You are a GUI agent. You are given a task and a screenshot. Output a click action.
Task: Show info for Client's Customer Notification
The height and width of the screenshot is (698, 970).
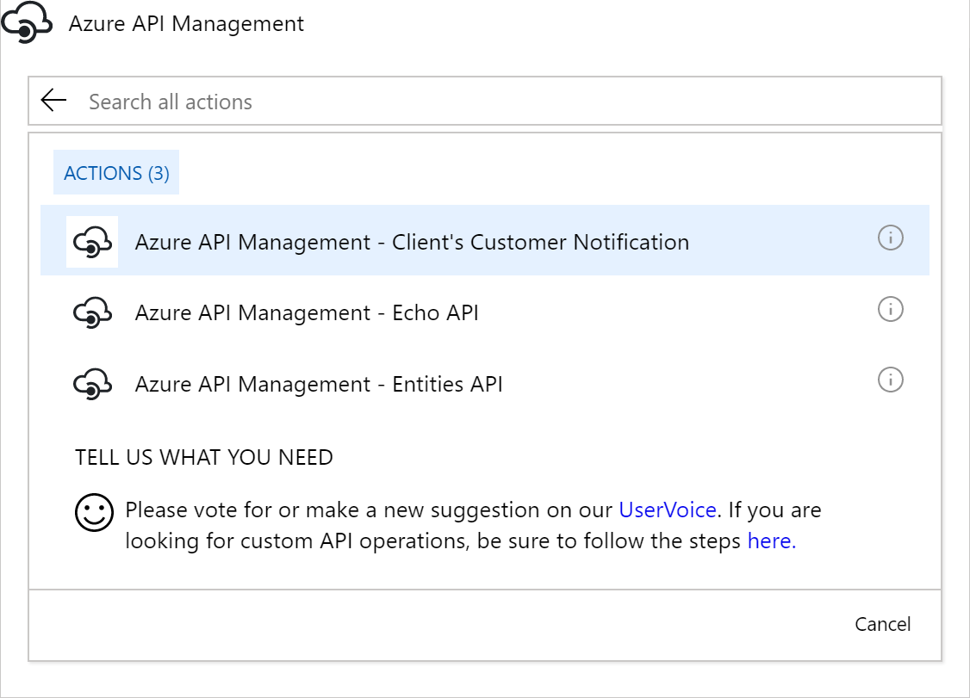point(890,238)
